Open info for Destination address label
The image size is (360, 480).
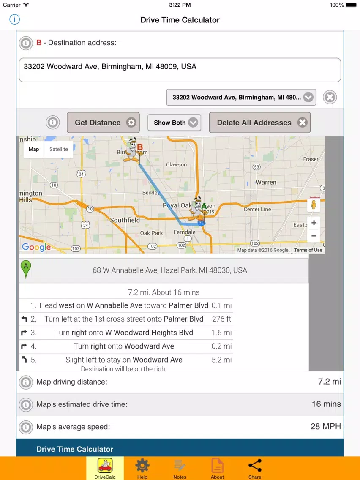(26, 43)
